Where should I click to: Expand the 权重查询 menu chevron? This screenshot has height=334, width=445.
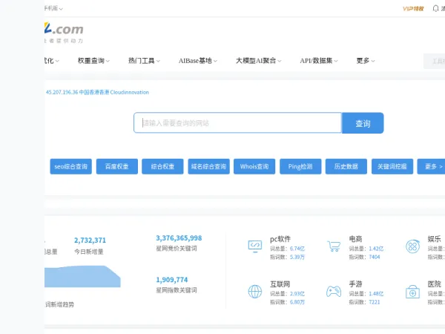(108, 61)
